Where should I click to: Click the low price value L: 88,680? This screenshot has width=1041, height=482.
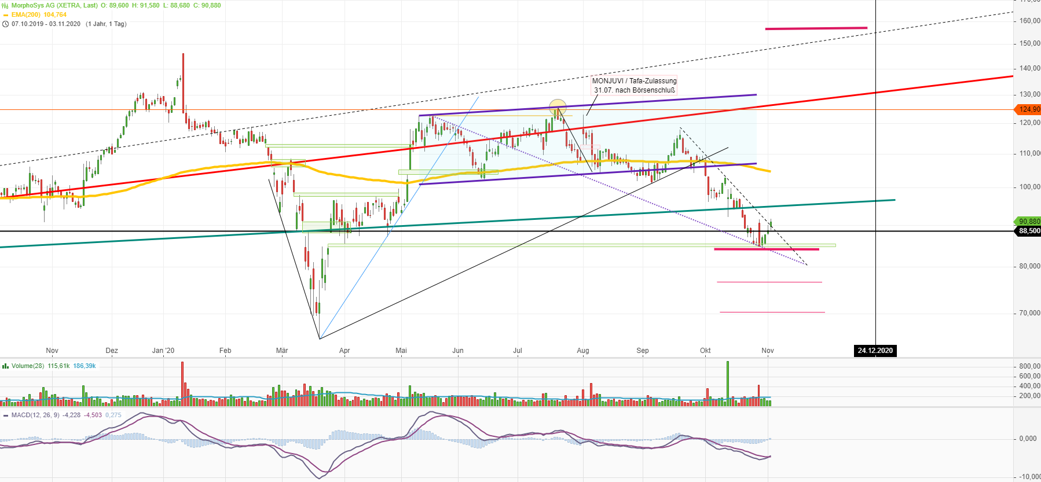175,5
